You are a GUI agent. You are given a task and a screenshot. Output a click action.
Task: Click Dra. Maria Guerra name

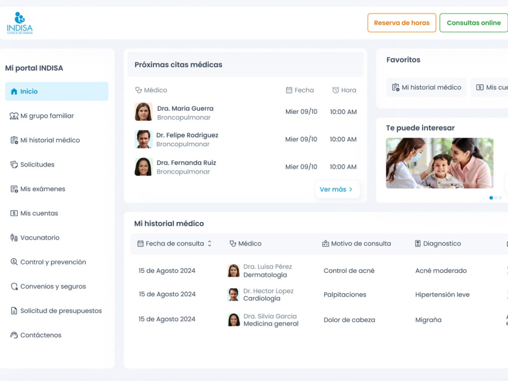185,109
